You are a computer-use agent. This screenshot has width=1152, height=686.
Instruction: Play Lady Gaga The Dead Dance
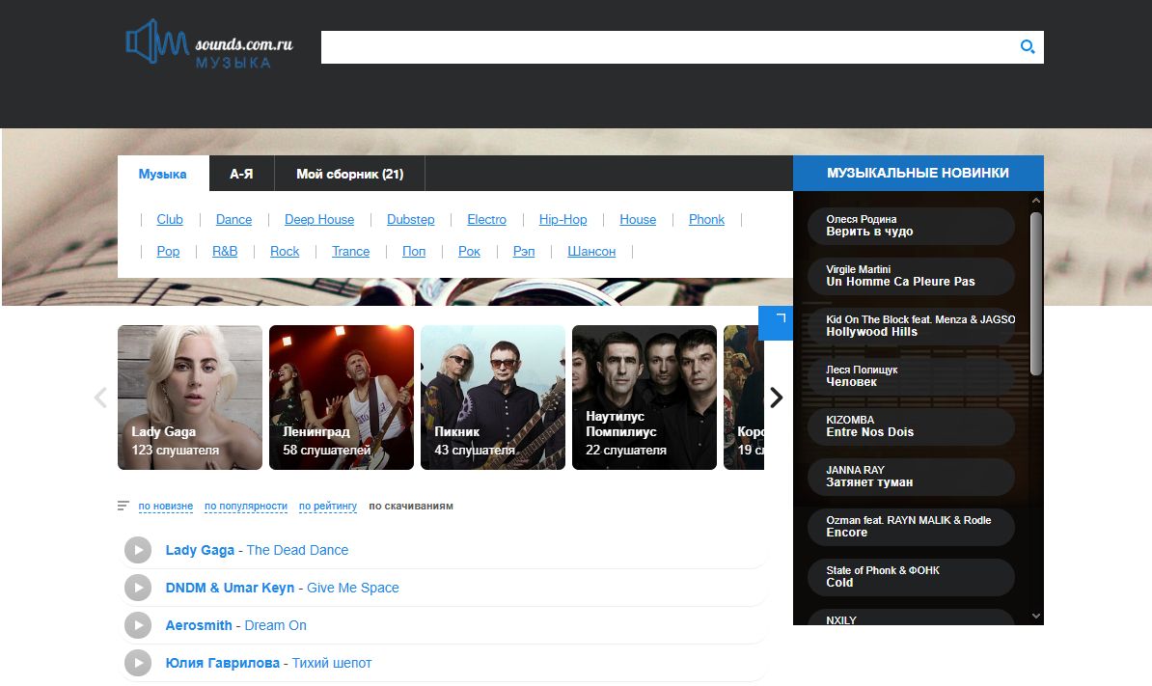coord(138,550)
